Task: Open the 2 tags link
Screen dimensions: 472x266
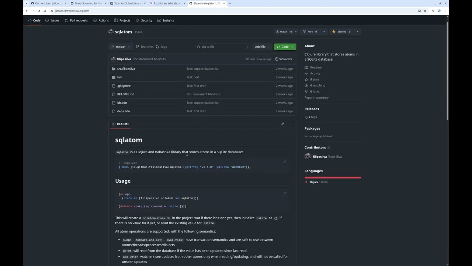Action: pyautogui.click(x=311, y=117)
